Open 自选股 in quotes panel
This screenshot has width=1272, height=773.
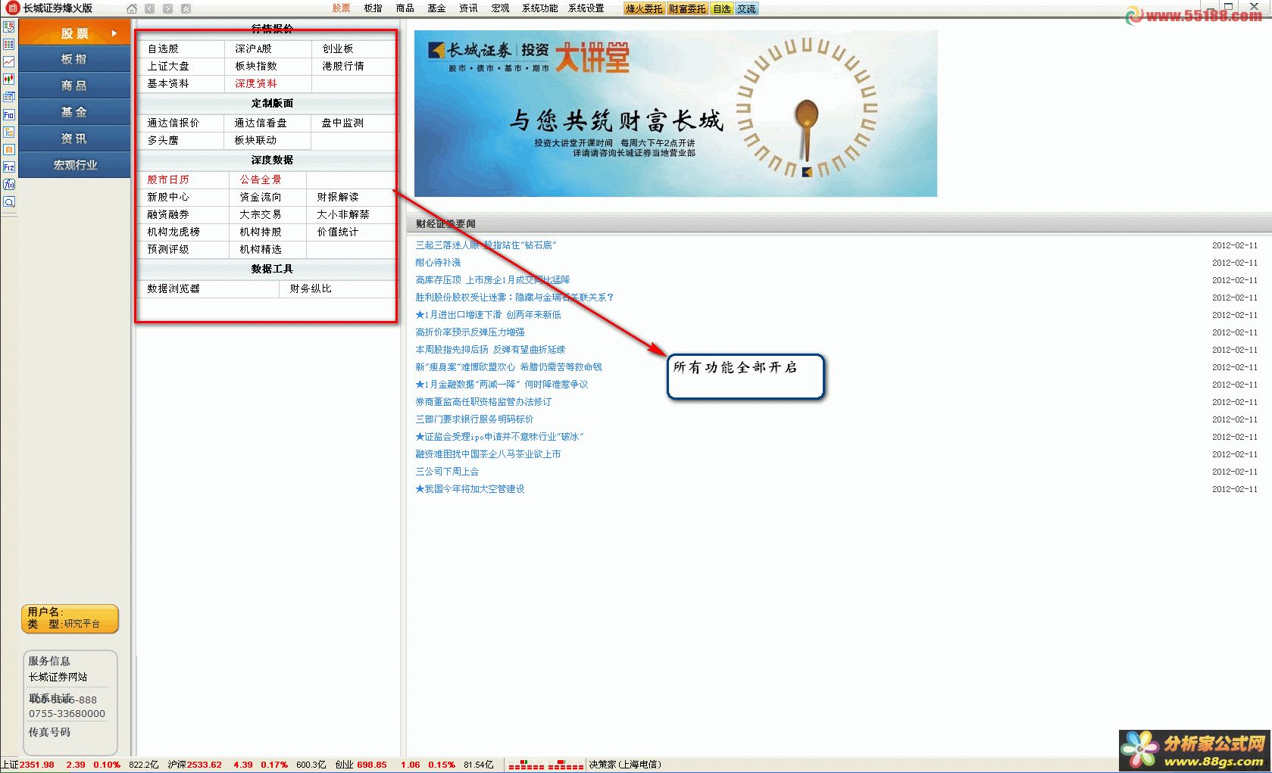(x=163, y=48)
